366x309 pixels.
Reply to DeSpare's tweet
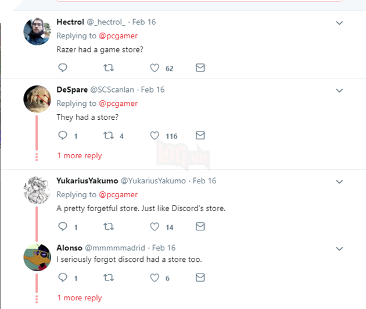click(x=63, y=136)
